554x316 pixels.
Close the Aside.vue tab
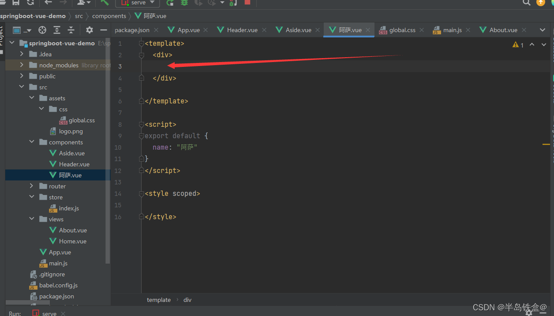(x=318, y=30)
